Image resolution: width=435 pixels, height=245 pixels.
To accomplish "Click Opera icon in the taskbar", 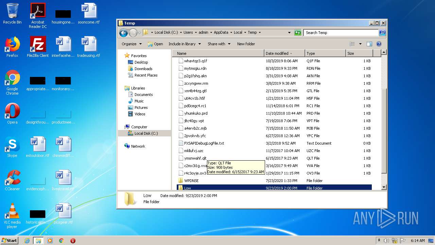I will 73,241.
